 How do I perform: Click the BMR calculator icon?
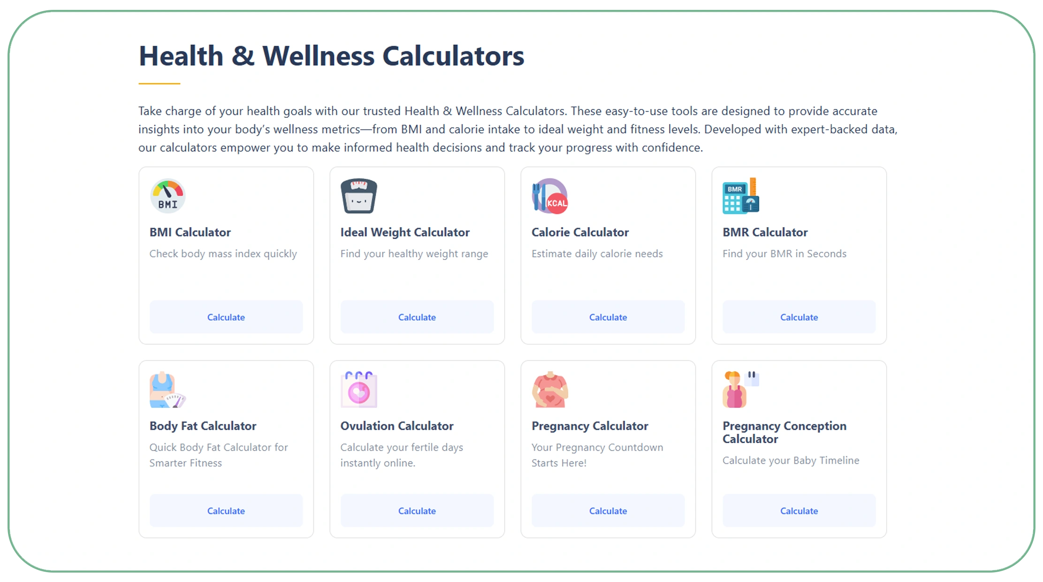click(741, 196)
